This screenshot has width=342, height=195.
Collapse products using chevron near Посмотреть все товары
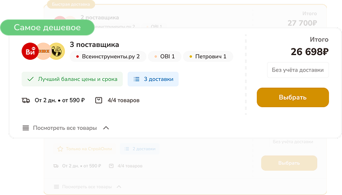tap(106, 128)
